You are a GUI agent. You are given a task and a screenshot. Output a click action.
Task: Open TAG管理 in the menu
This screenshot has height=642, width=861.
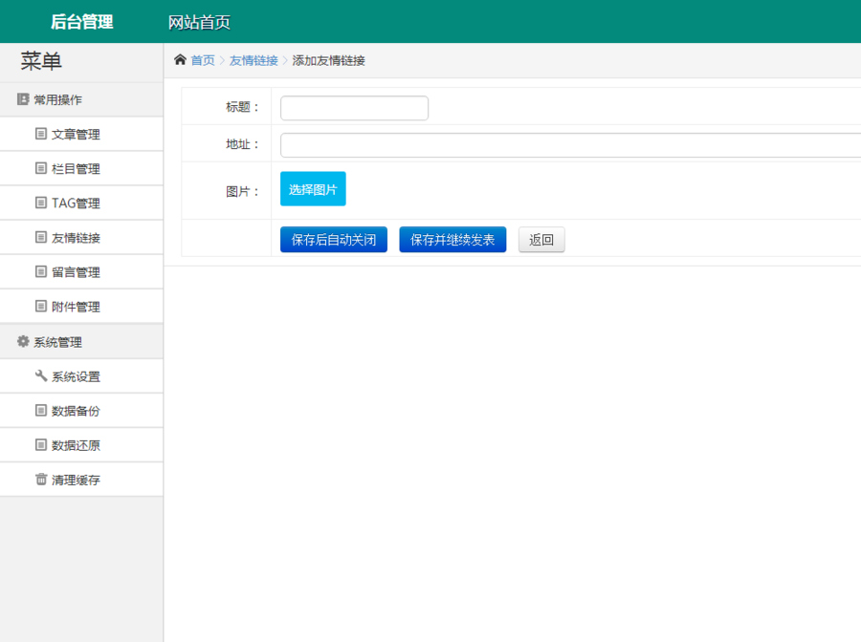[x=73, y=203]
